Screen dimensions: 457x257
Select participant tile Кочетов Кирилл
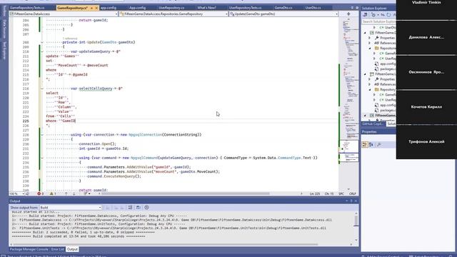click(426, 107)
